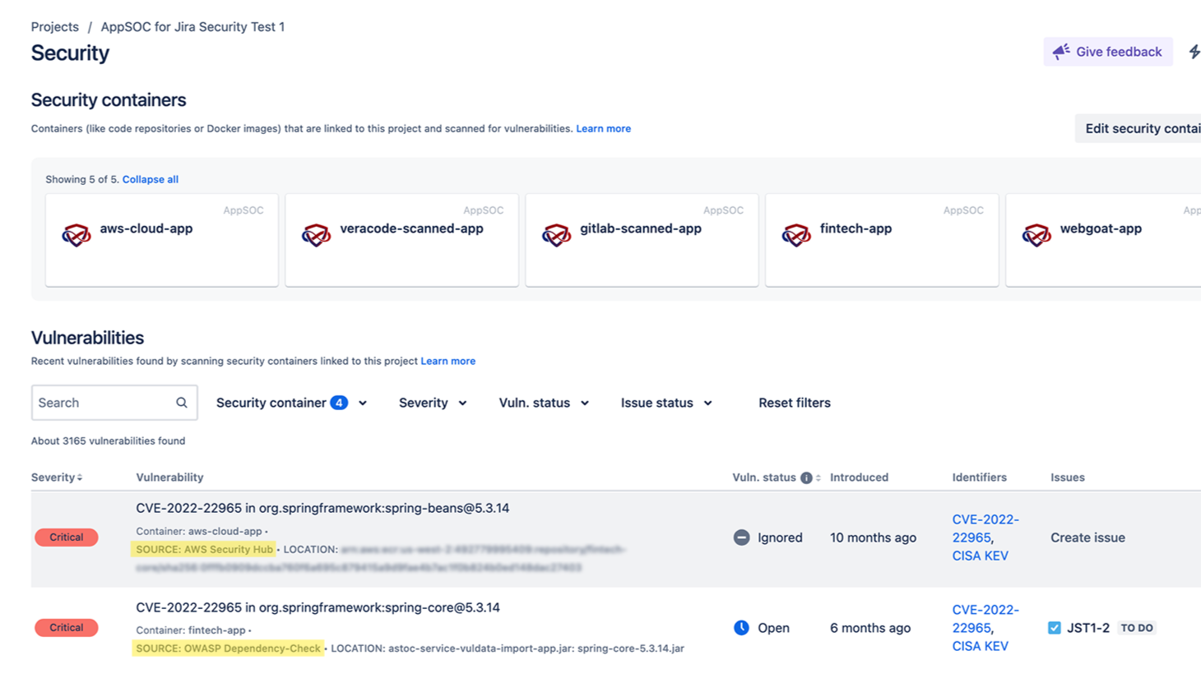Click the lightning bolt icon top right
The image size is (1201, 683).
pos(1194,51)
